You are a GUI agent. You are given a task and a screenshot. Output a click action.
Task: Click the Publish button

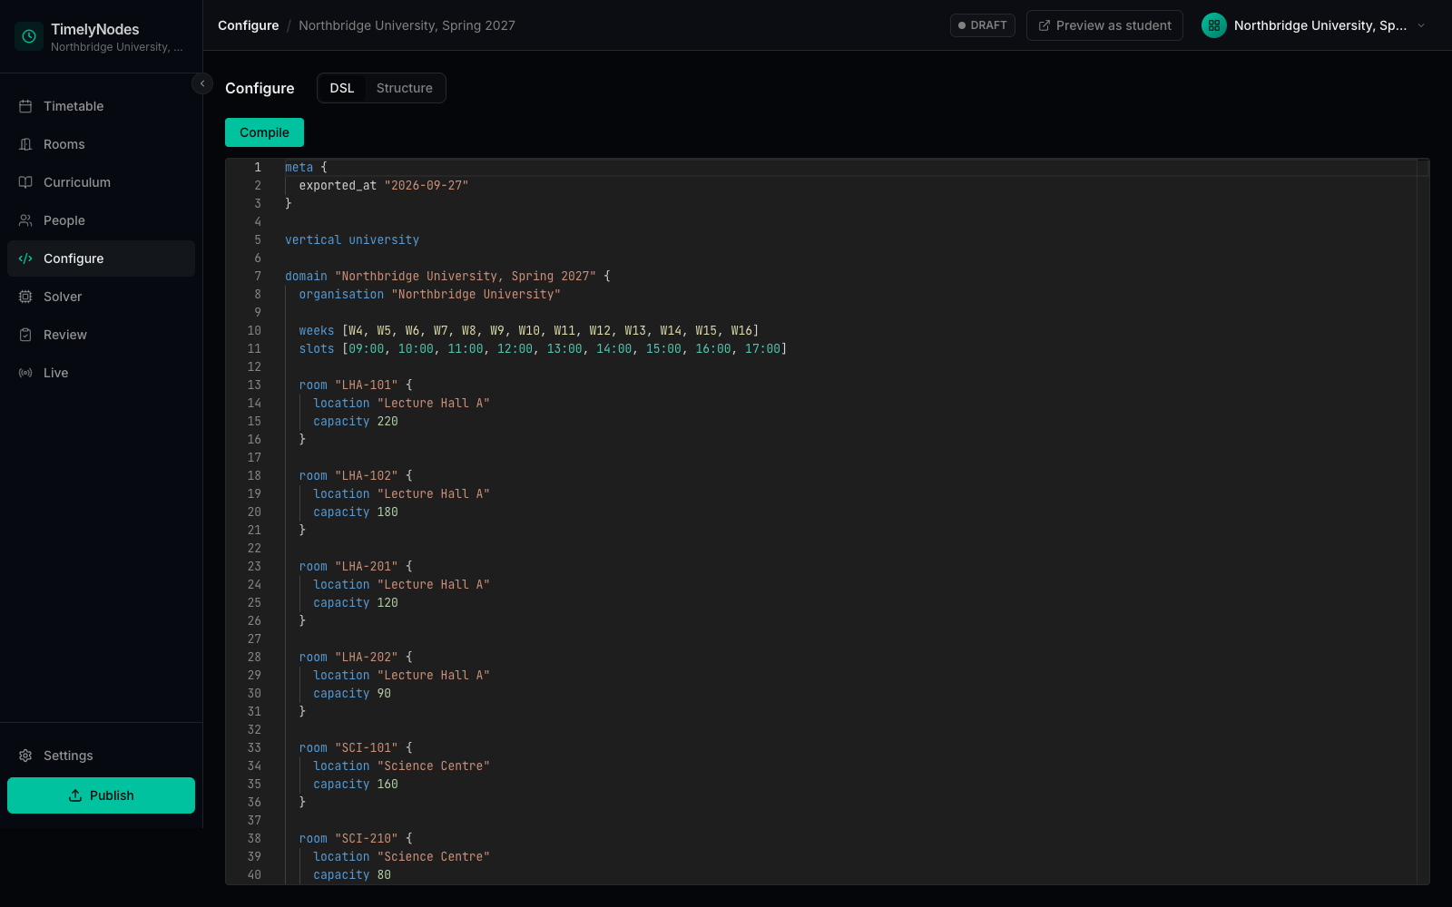(101, 795)
